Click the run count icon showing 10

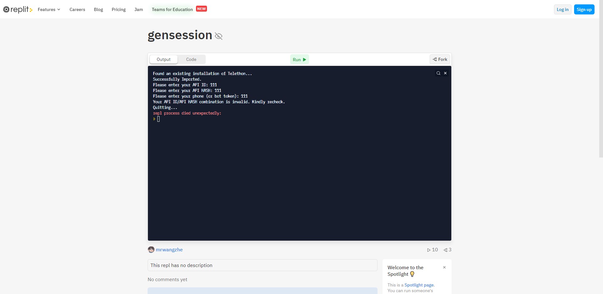[429, 250]
